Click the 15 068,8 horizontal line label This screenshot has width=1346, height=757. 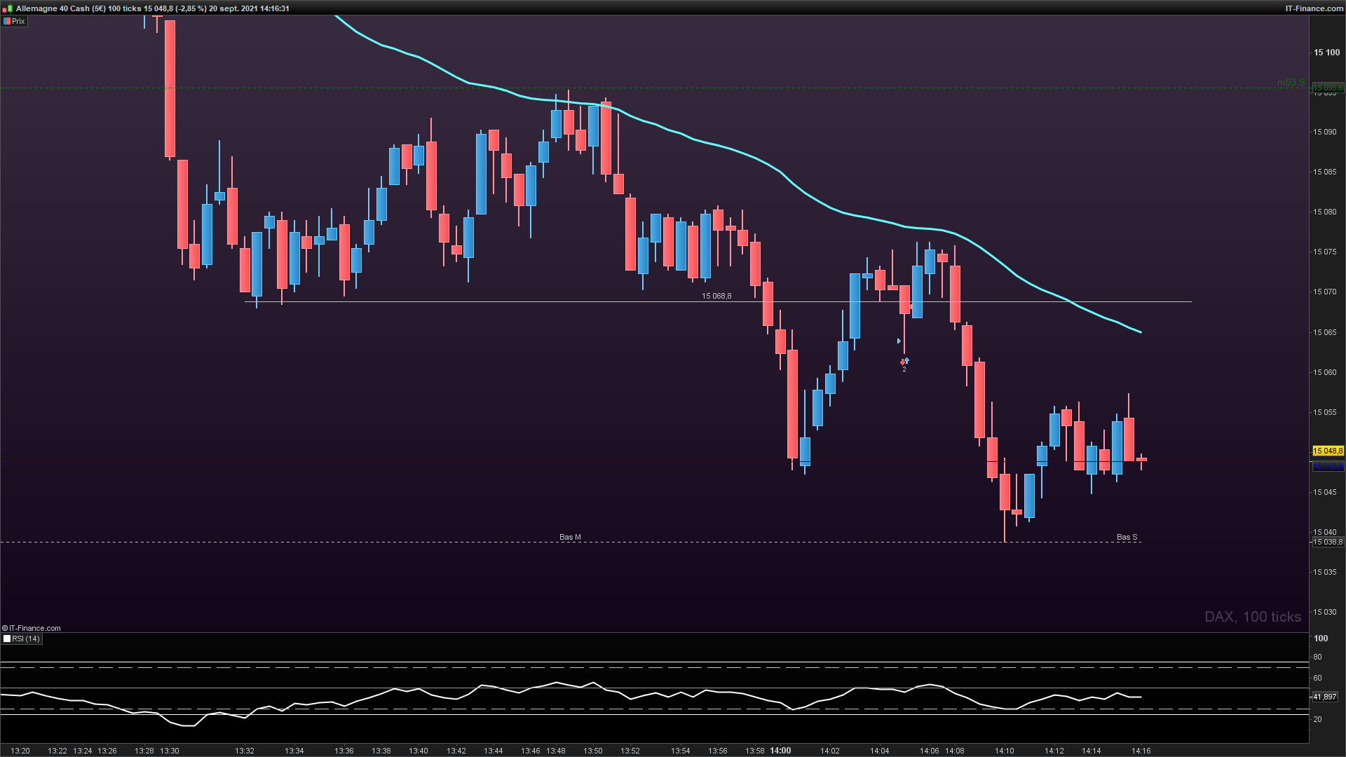pos(716,296)
